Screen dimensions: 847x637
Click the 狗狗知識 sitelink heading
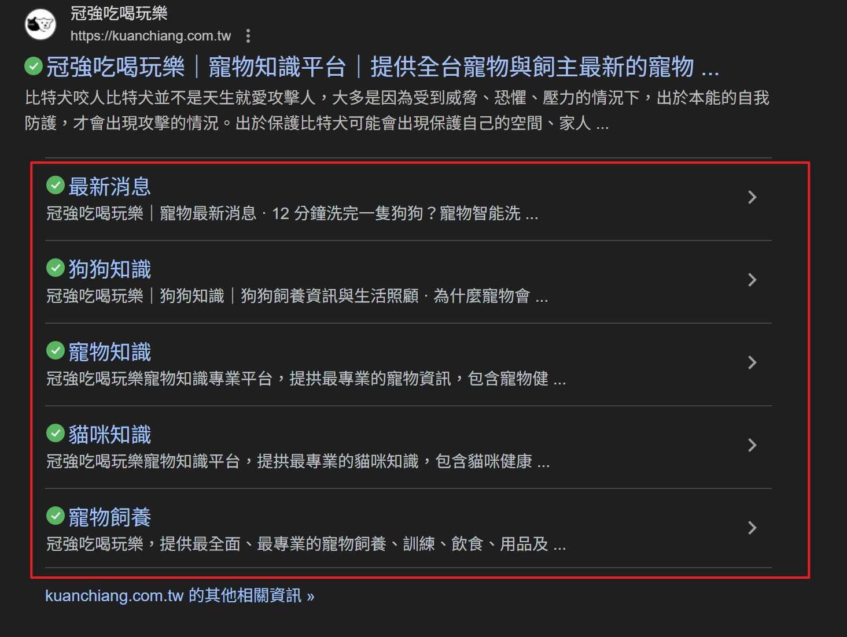[110, 268]
